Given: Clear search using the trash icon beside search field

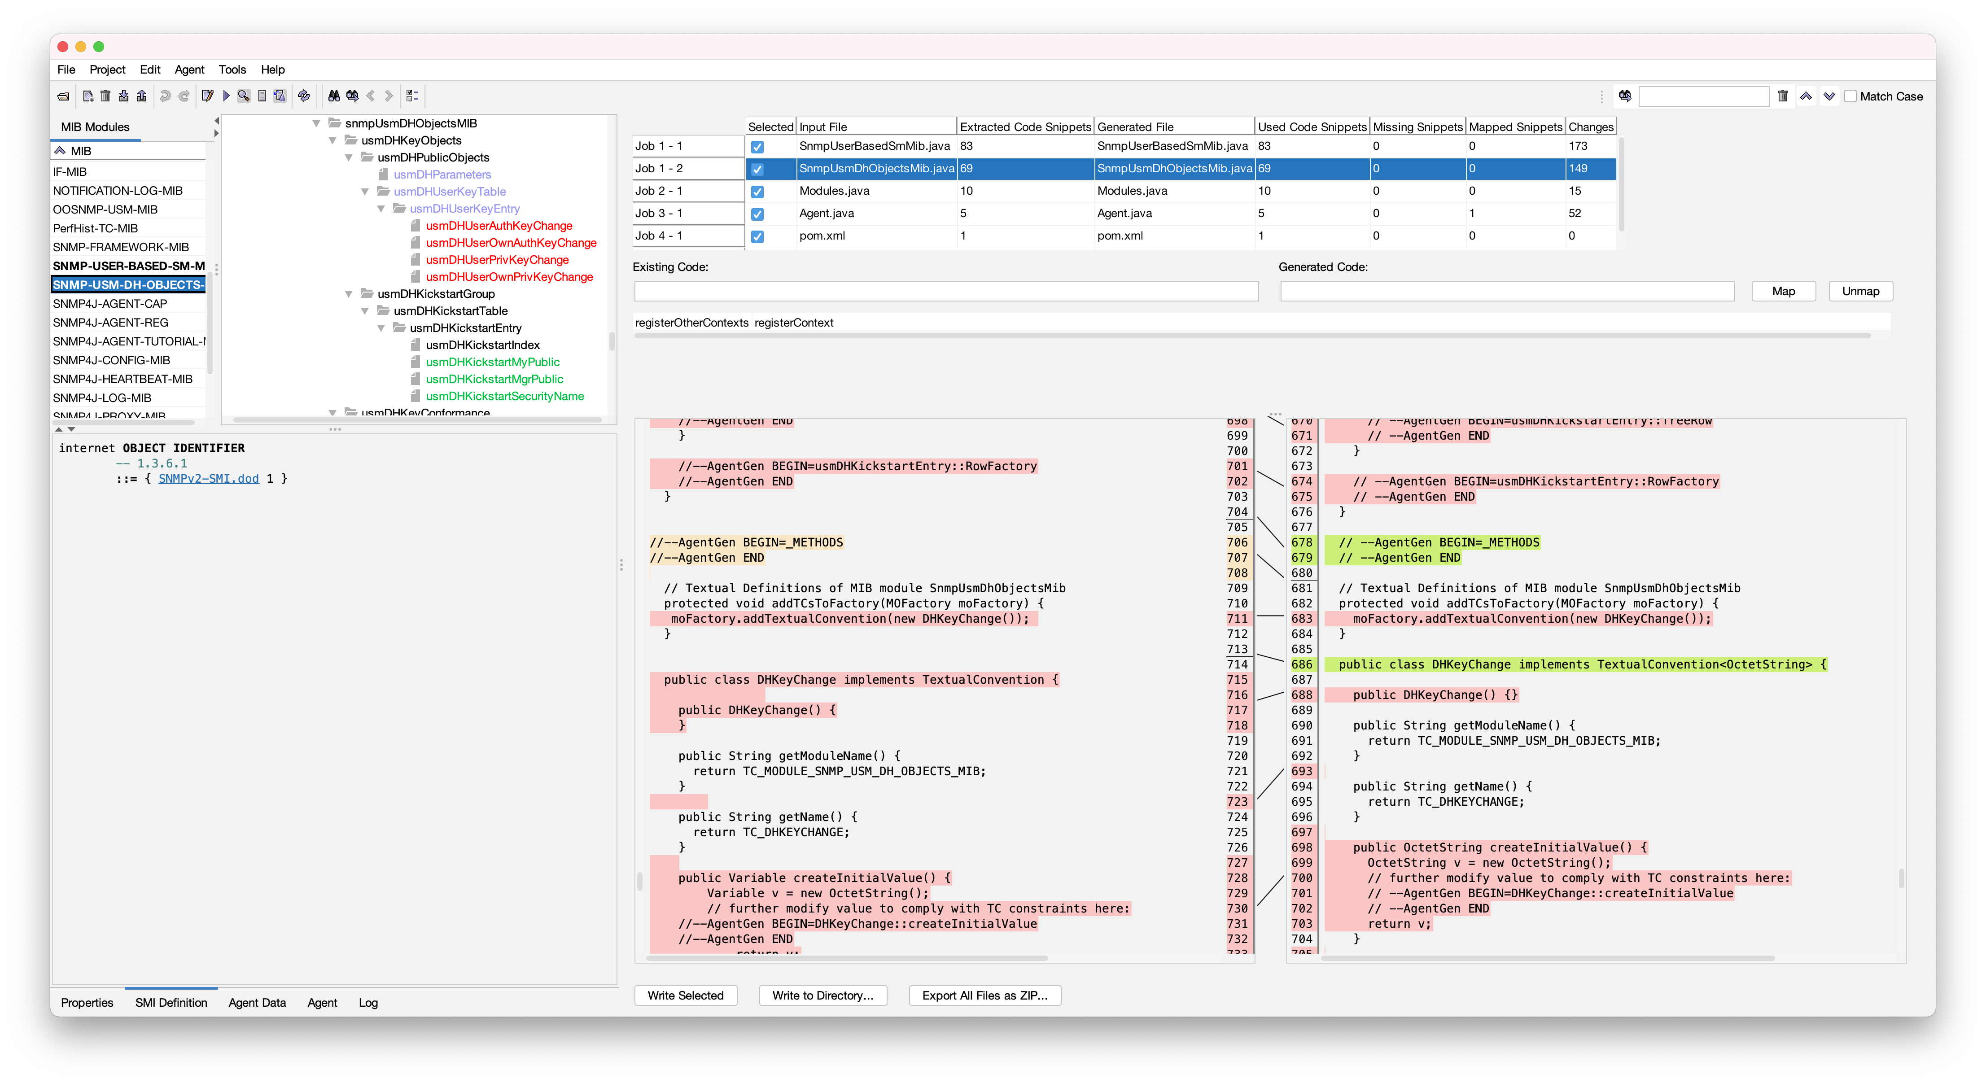Looking at the screenshot, I should click(1783, 96).
